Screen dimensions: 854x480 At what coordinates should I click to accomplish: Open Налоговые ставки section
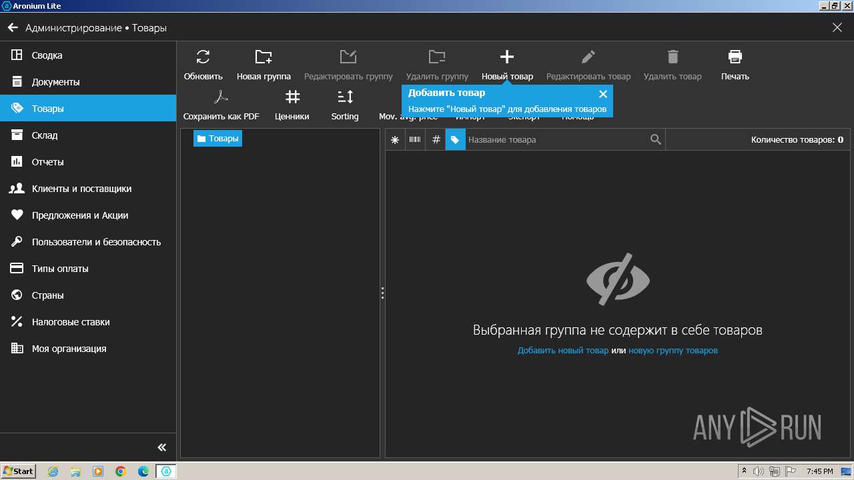[88, 322]
